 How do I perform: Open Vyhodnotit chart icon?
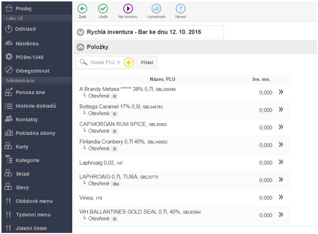click(x=156, y=9)
